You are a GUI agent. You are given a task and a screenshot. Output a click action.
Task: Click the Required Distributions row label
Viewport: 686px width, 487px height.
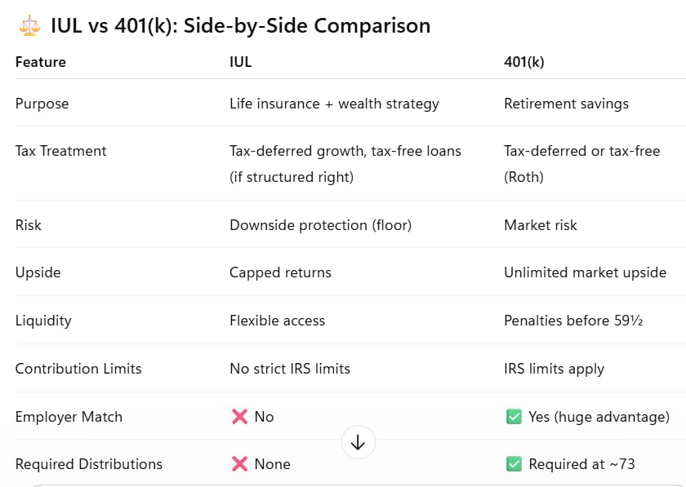89,464
